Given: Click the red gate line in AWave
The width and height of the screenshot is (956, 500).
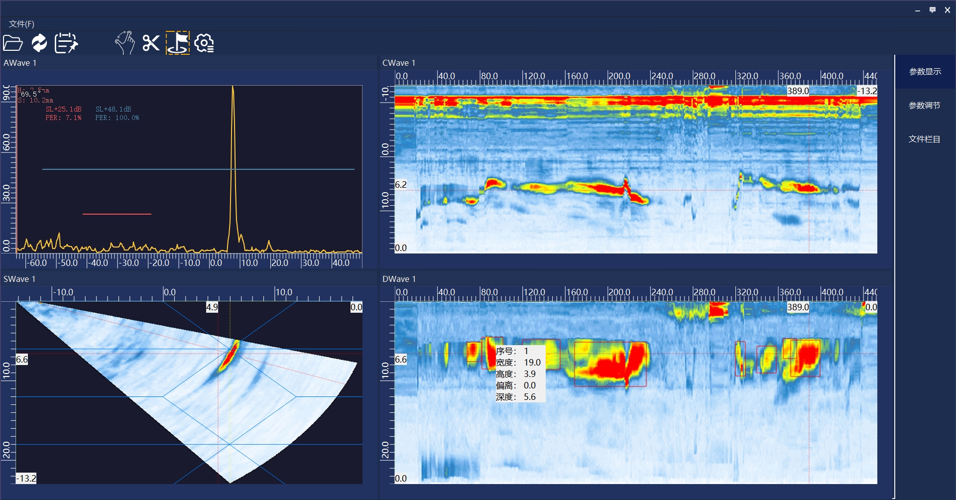Looking at the screenshot, I should point(117,214).
